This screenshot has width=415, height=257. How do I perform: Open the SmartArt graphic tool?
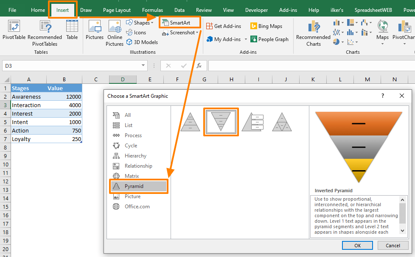coord(180,22)
